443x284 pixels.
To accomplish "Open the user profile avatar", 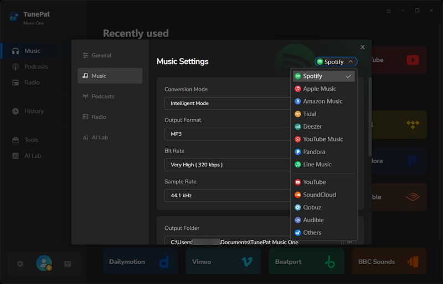I will click(44, 263).
